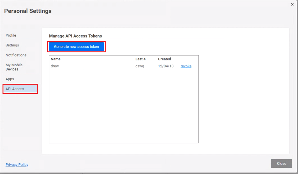Switch to the Apps section
The image size is (298, 174).
click(x=10, y=79)
